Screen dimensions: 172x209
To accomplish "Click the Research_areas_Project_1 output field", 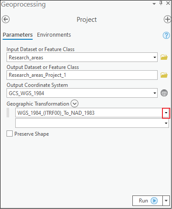I will pyautogui.click(x=82, y=75).
